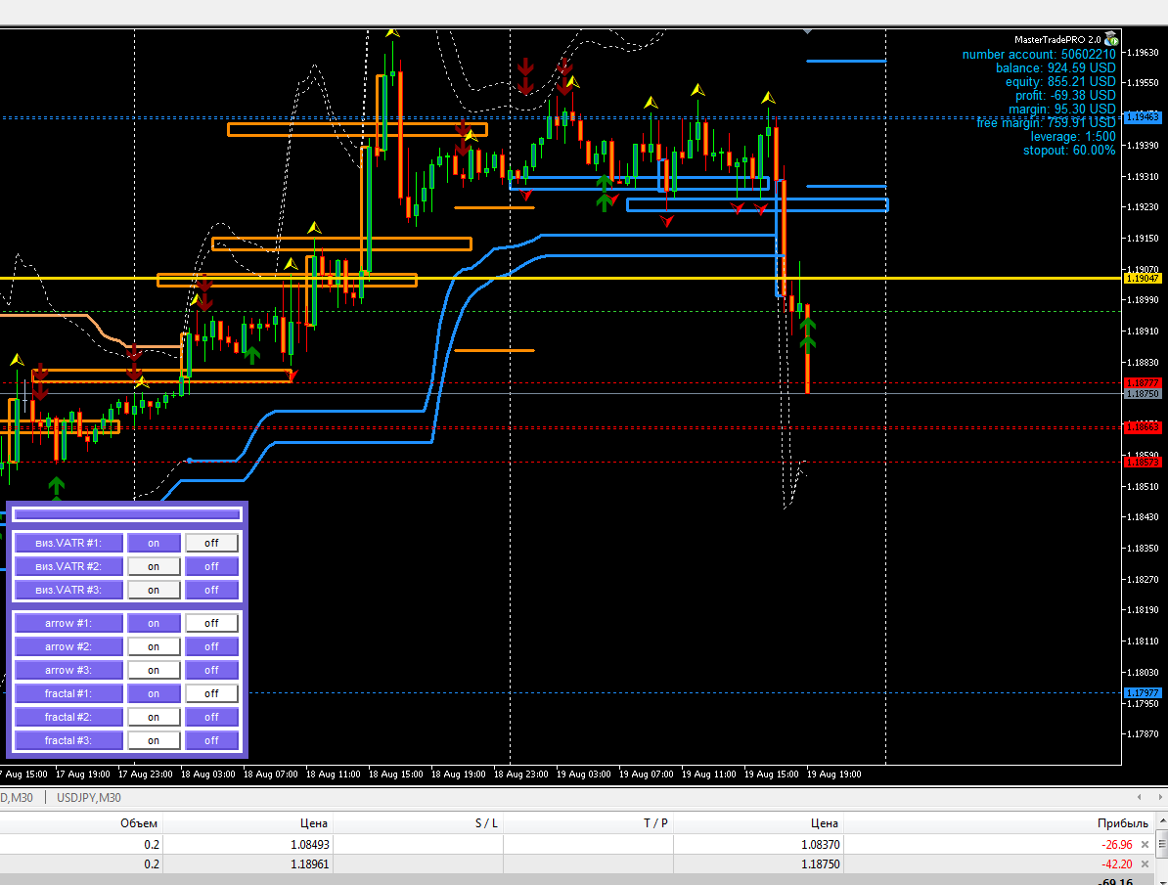Screen dimensions: 1168x885
Task: Turn fractal #2 off
Action: tap(211, 717)
